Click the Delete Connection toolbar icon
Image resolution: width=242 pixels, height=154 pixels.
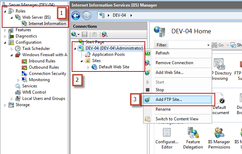coord(105,34)
